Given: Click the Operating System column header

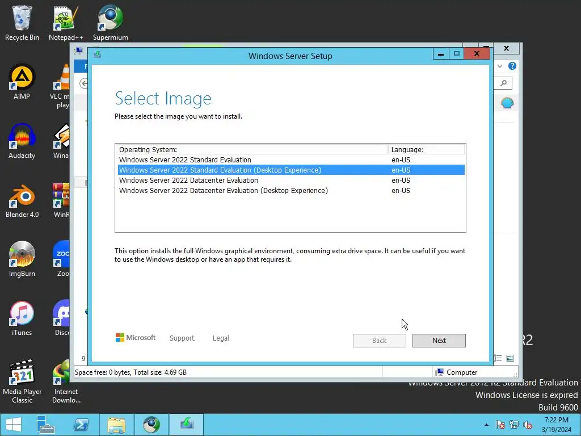Looking at the screenshot, I should point(251,149).
